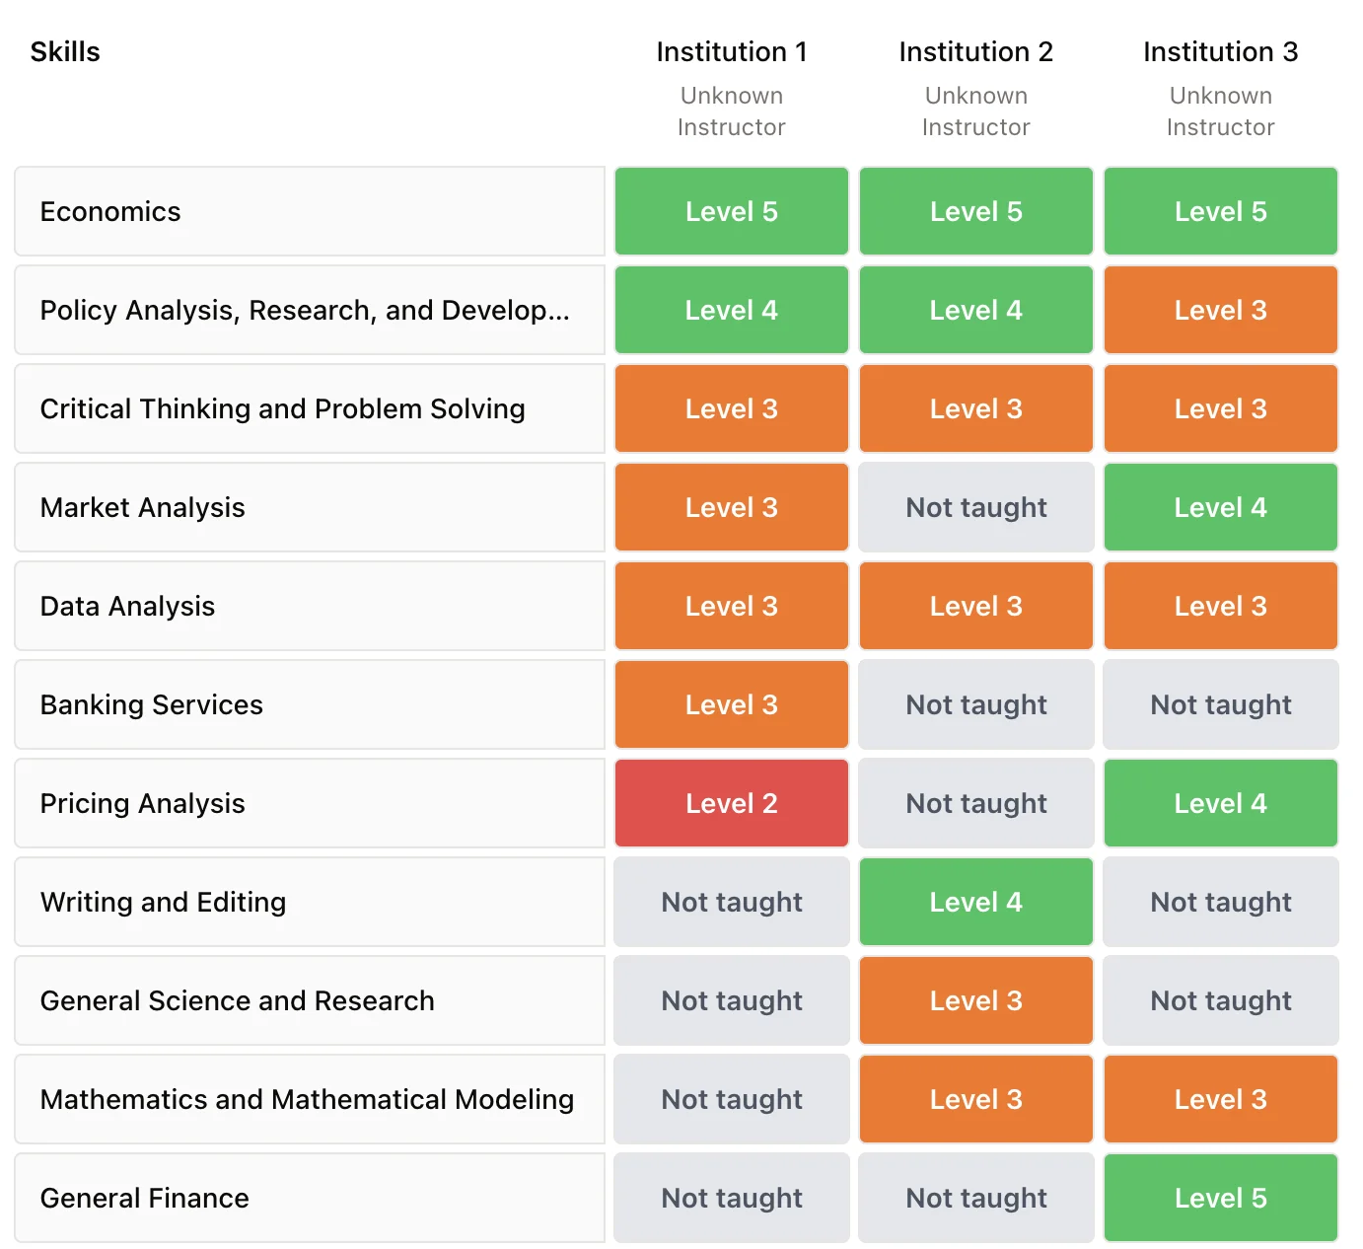Click Institution 3's orange Level 3 Policy Analysis cell
The image size is (1363, 1249).
pos(1220,310)
